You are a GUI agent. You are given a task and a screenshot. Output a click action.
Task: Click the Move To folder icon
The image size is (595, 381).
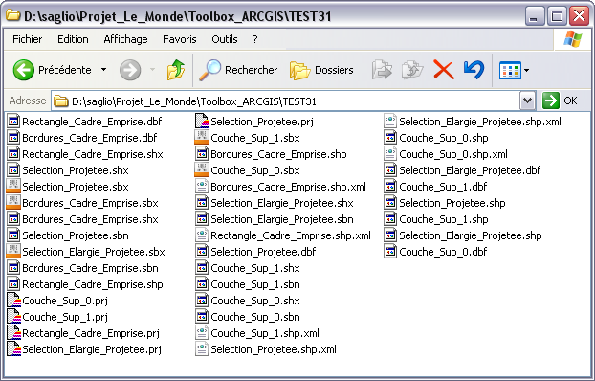coord(382,70)
